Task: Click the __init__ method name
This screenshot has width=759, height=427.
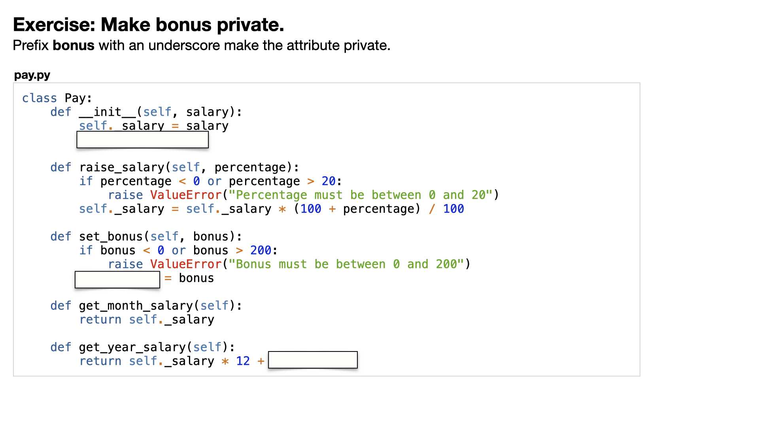Action: (108, 112)
